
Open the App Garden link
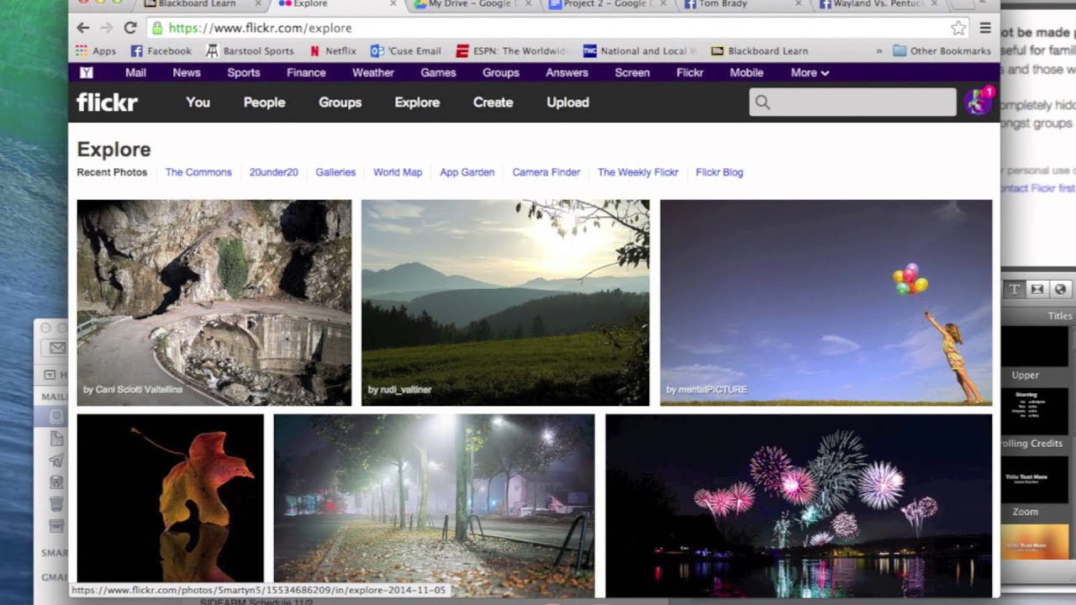467,172
